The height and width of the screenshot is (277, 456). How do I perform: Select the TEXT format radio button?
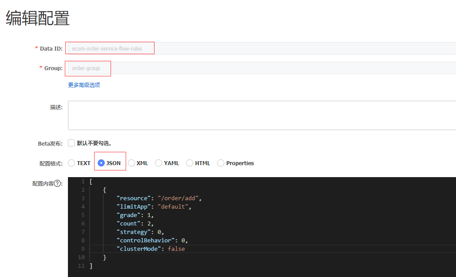tap(71, 163)
